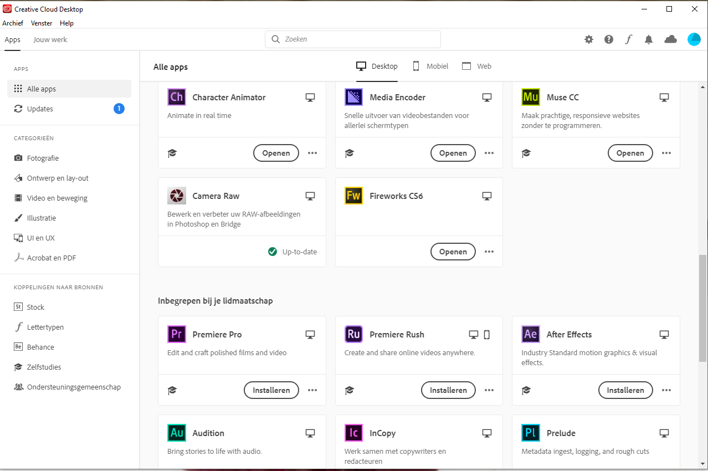Open notifications bell icon
Screen dimensions: 708x471
(x=649, y=39)
